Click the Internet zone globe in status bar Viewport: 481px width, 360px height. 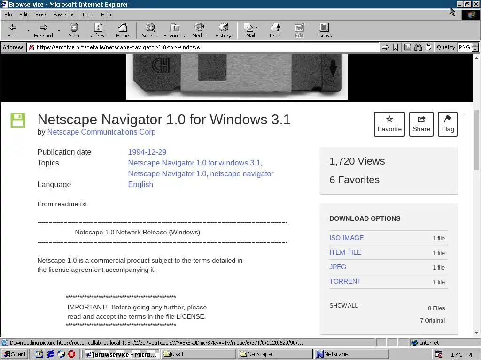point(414,343)
